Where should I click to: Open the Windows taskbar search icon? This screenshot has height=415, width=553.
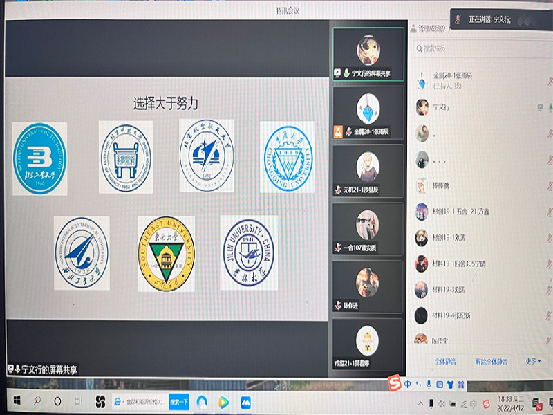[37, 400]
